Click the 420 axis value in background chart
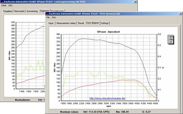The width and height of the screenshot is (183, 114). tap(13, 22)
